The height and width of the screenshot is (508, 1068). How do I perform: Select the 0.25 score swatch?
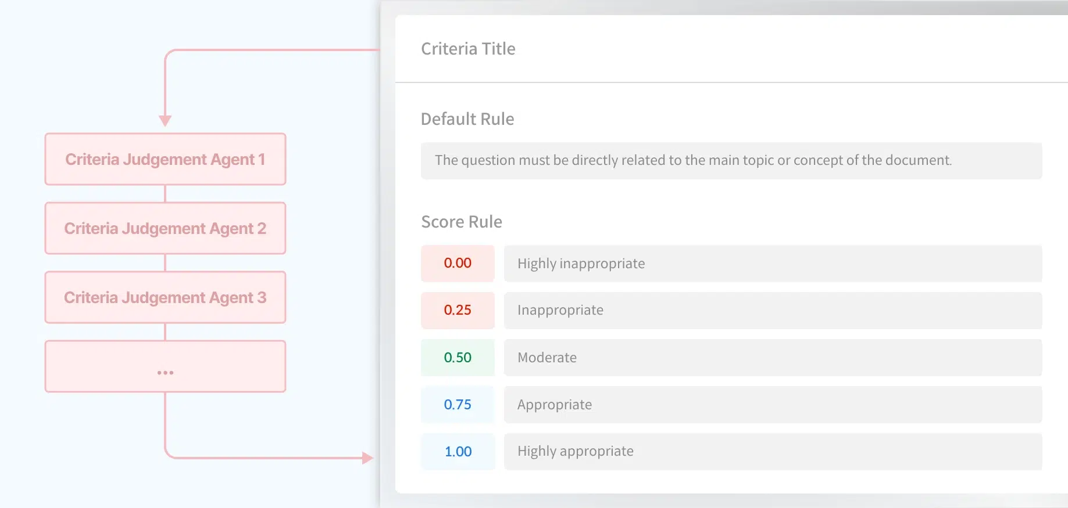point(458,311)
